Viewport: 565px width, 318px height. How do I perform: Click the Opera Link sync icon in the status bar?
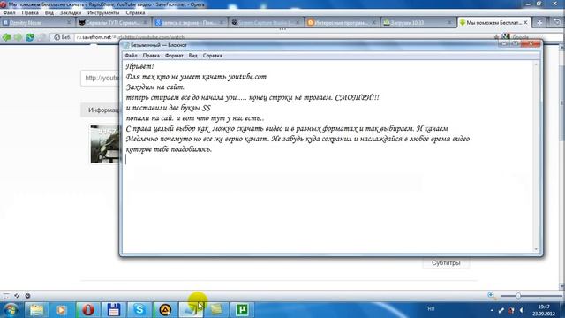(17, 296)
